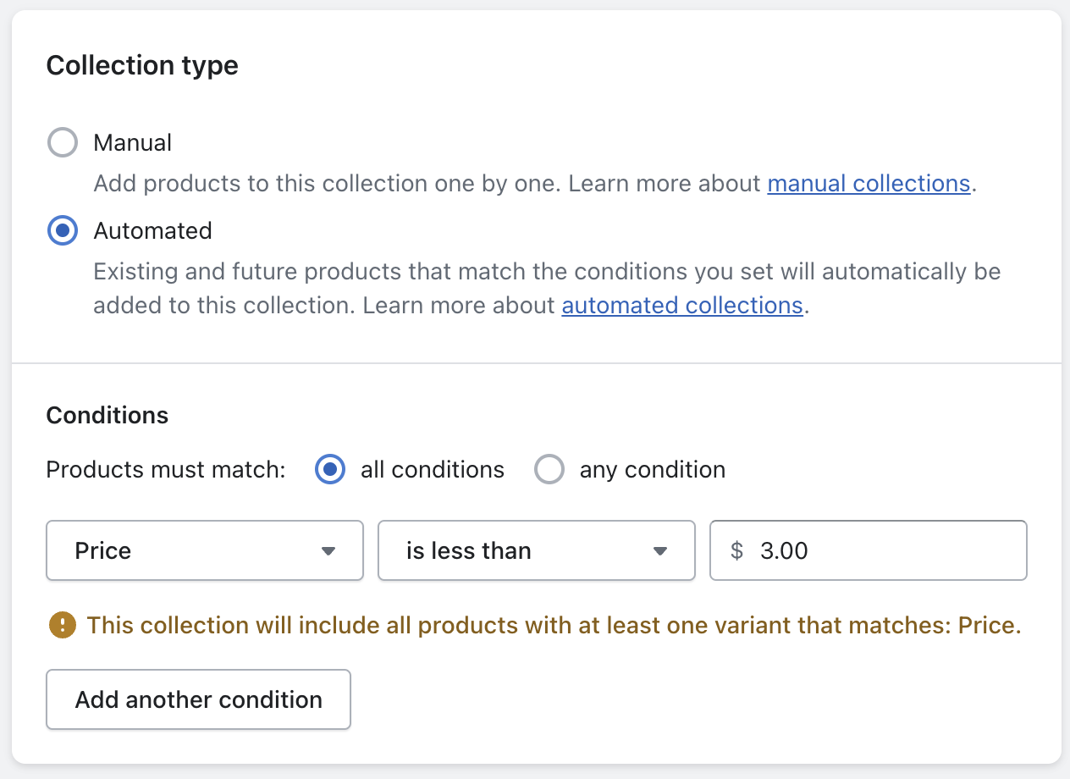Click the 'Existing and future products' description text
This screenshot has width=1070, height=779.
[542, 272]
